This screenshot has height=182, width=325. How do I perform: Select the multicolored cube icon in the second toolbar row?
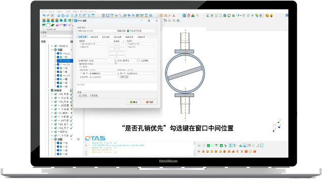(x=70, y=20)
